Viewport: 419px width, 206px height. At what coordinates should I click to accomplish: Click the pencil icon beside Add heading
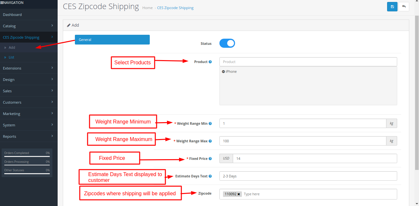pos(68,25)
